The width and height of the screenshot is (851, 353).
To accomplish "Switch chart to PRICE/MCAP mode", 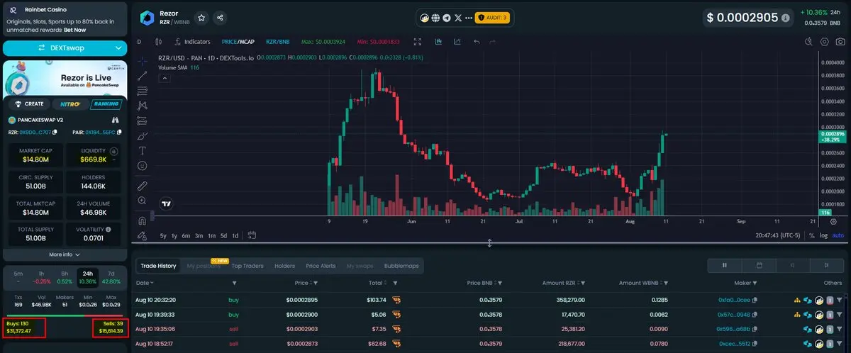I will point(238,42).
